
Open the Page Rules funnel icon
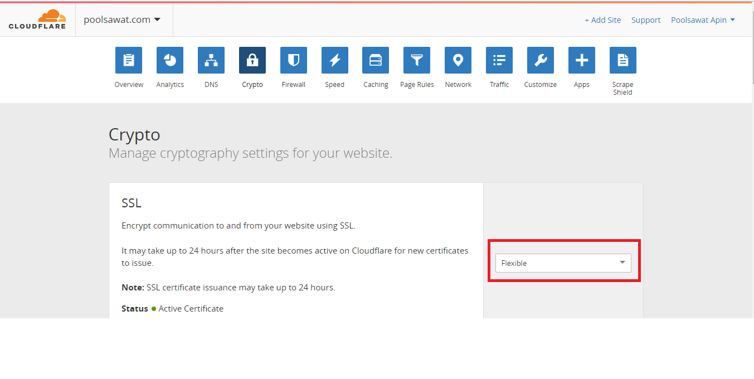(x=417, y=60)
